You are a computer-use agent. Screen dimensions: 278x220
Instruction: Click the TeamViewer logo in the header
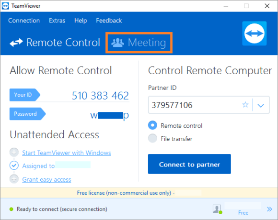pyautogui.click(x=255, y=33)
